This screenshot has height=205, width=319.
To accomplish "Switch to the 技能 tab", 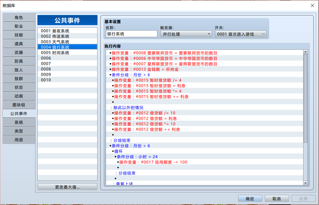I will (x=19, y=35).
